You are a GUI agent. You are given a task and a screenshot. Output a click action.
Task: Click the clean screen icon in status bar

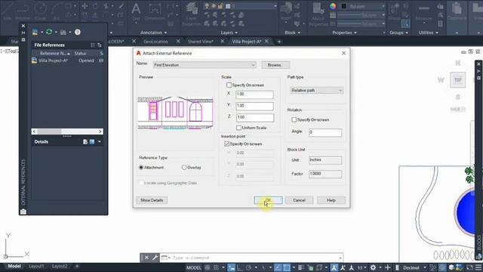tap(469, 267)
